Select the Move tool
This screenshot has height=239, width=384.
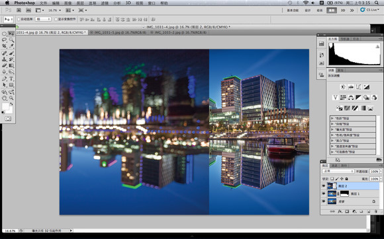11,34
